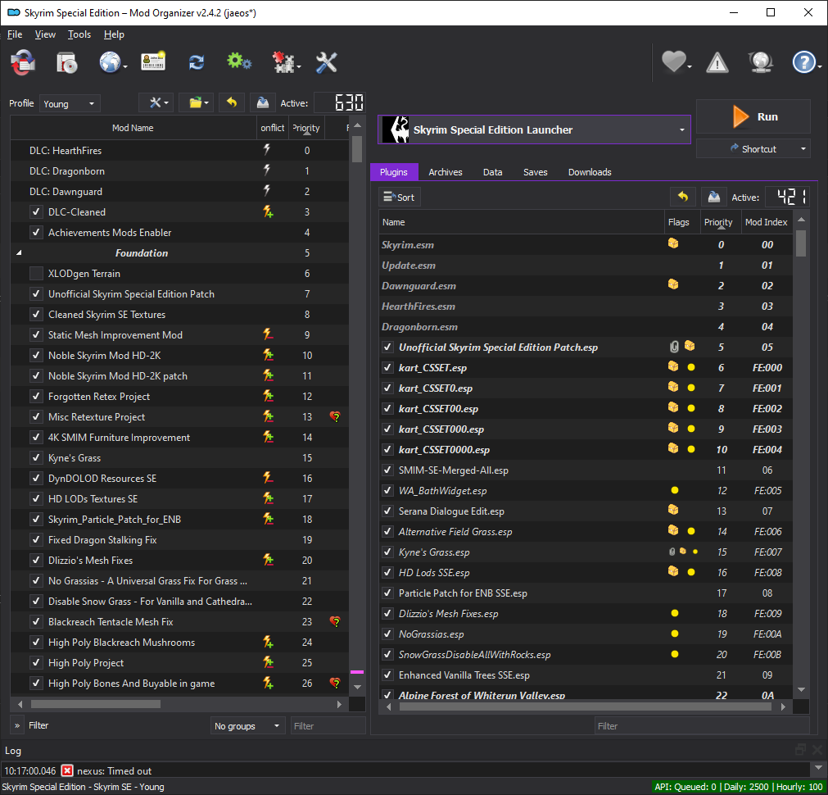The image size is (828, 795).
Task: Click the light flag dot on WA_BathWidget.esp
Action: pyautogui.click(x=674, y=490)
